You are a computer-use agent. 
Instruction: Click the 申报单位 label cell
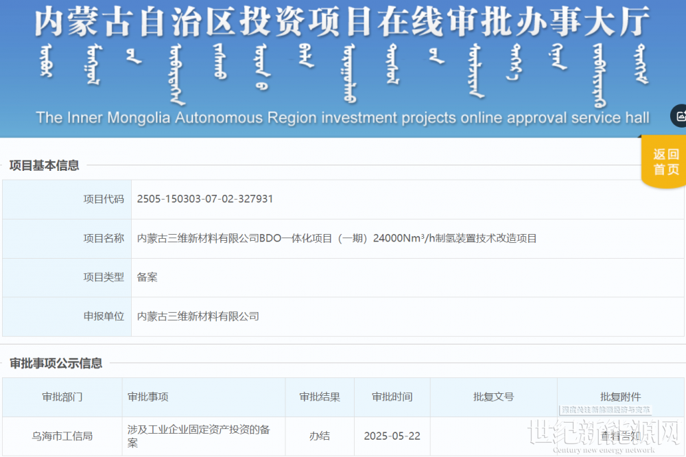67,316
